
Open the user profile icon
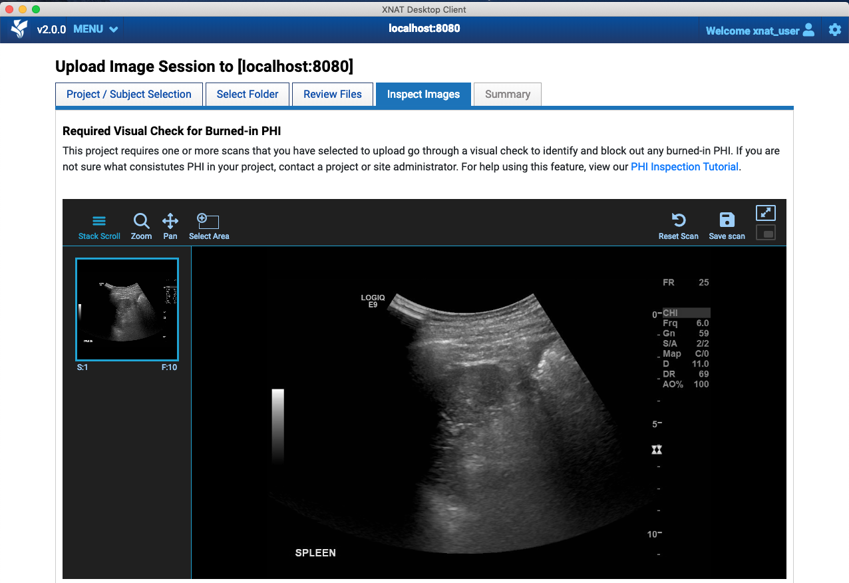(x=808, y=29)
